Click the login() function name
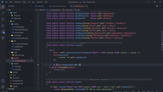163x92 pixels. coord(78,45)
